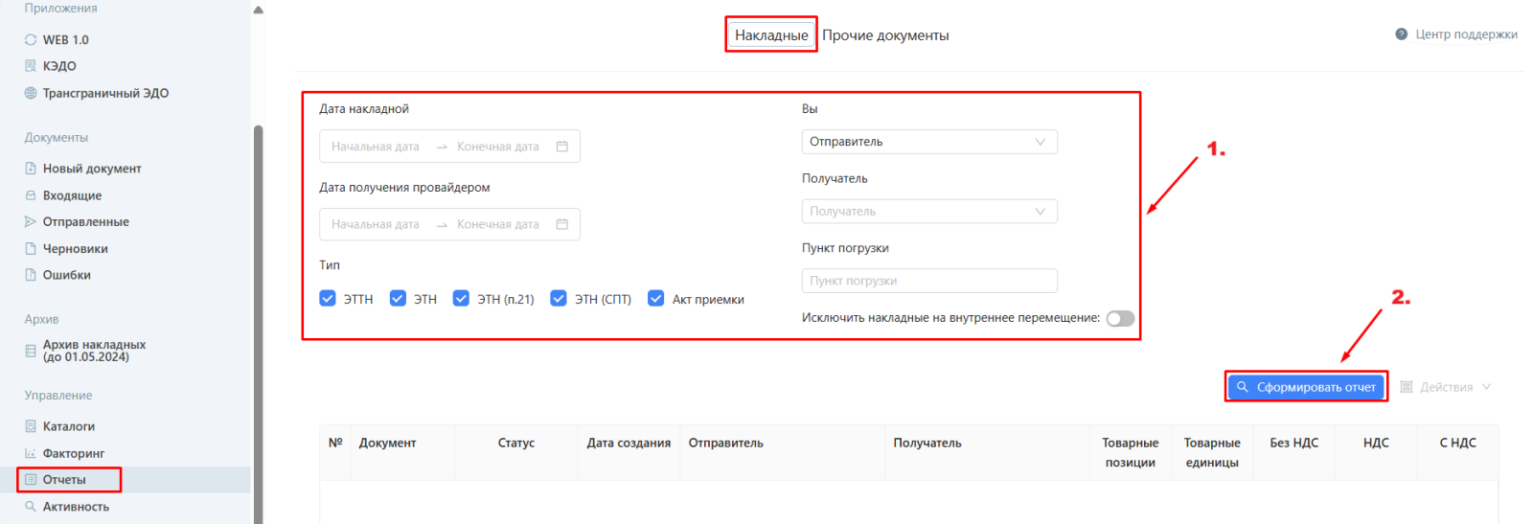Open Входящие inbox icon
The width and height of the screenshot is (1533, 524).
click(x=31, y=195)
